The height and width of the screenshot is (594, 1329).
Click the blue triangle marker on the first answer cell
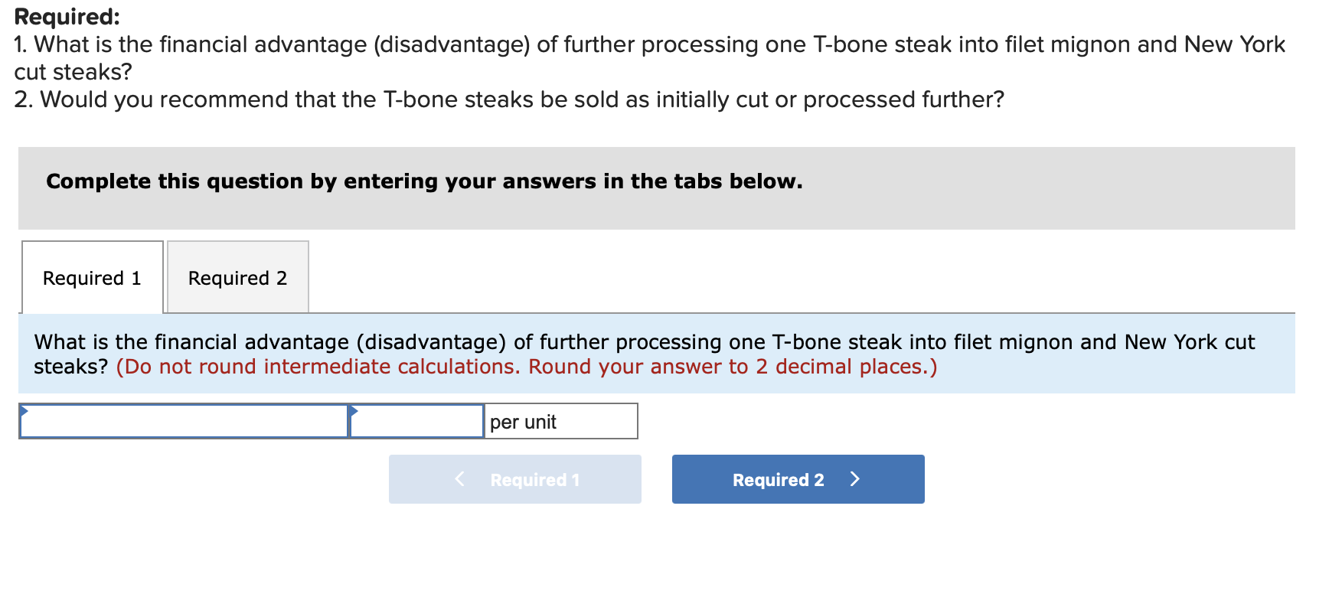(24, 410)
